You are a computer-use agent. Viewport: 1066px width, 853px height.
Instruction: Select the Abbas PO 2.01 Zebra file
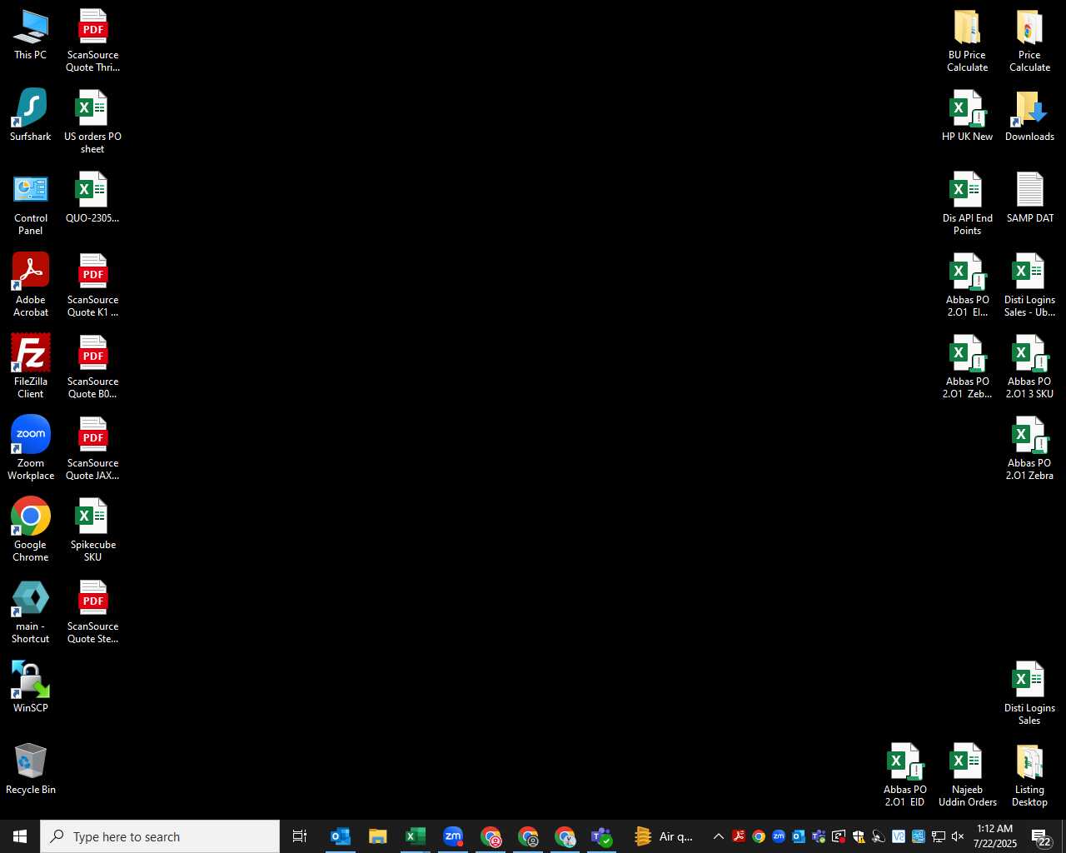tap(1029, 449)
